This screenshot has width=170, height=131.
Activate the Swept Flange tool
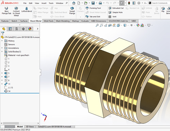coord(72,11)
